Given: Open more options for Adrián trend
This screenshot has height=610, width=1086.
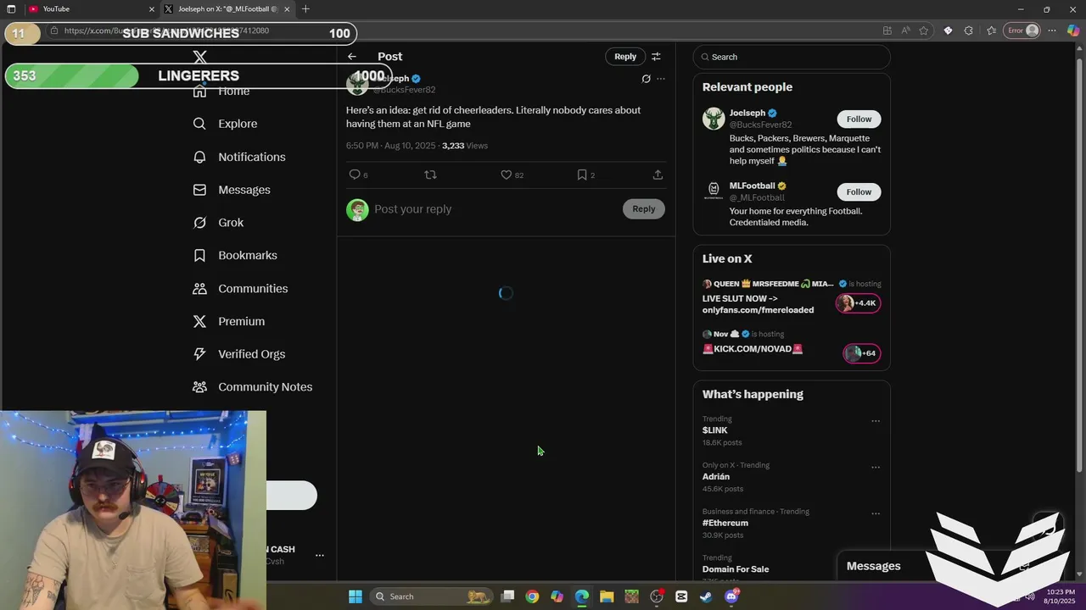Looking at the screenshot, I should point(876,468).
